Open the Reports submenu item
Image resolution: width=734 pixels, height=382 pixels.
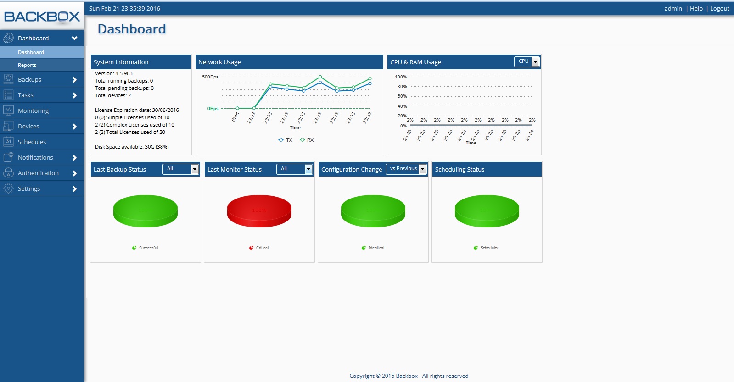[x=27, y=65]
